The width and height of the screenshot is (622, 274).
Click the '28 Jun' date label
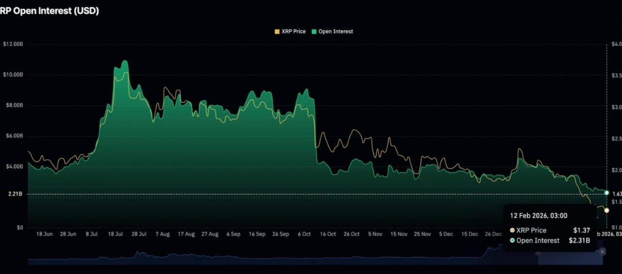68,234
